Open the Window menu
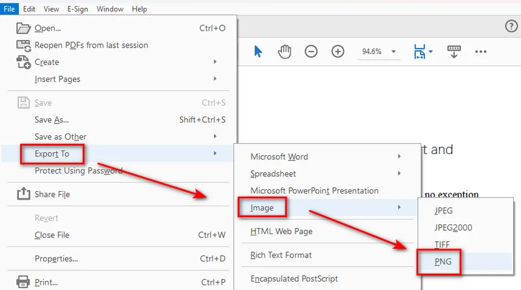This screenshot has width=521, height=290. coord(110,9)
